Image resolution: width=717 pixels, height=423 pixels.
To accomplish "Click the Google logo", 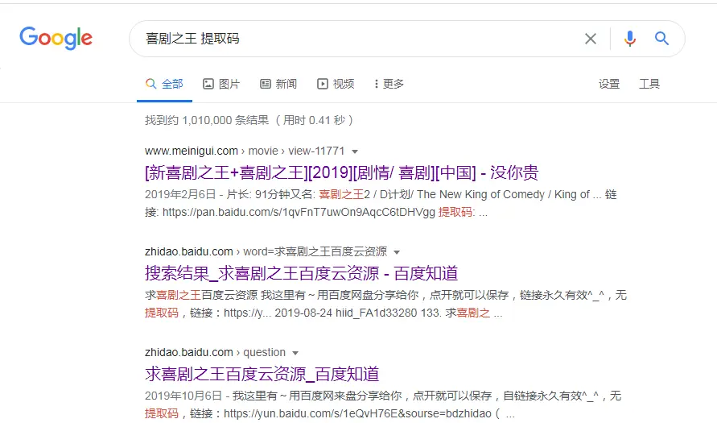I will (56, 38).
